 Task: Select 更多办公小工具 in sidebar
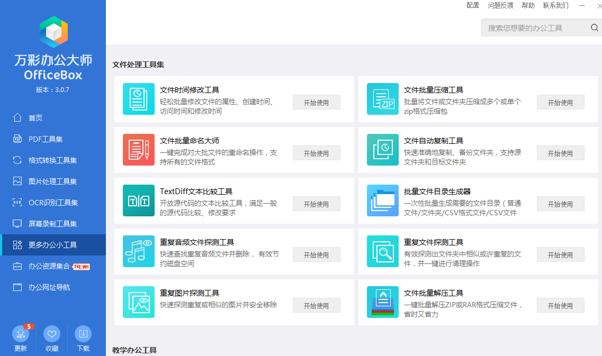click(53, 245)
